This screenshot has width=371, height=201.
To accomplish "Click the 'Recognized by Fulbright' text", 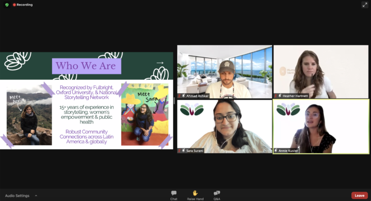I will coord(87,92).
